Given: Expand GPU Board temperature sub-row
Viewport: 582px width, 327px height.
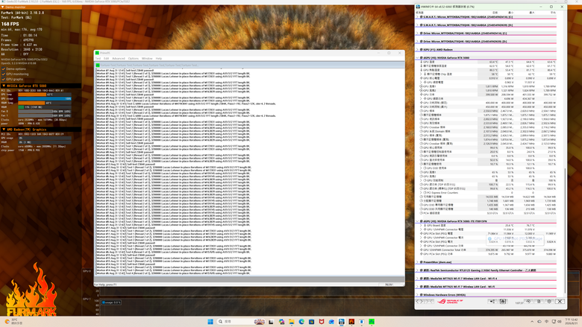Looking at the screenshot, I should tap(422, 226).
